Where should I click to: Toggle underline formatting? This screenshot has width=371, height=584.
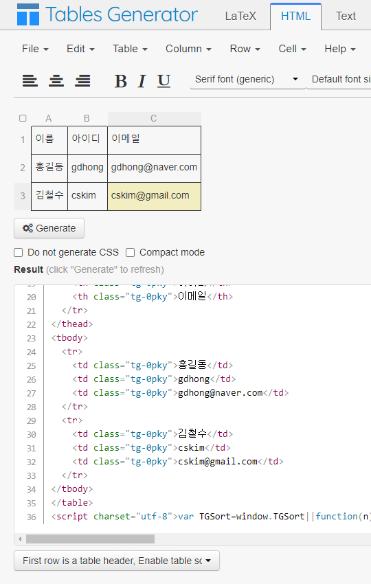[x=164, y=81]
